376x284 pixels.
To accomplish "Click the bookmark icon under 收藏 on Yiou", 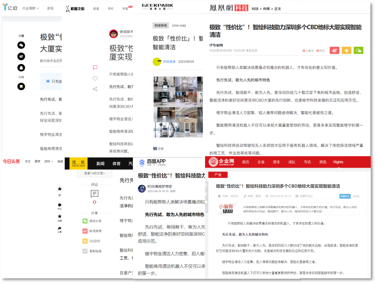I will 21,87.
